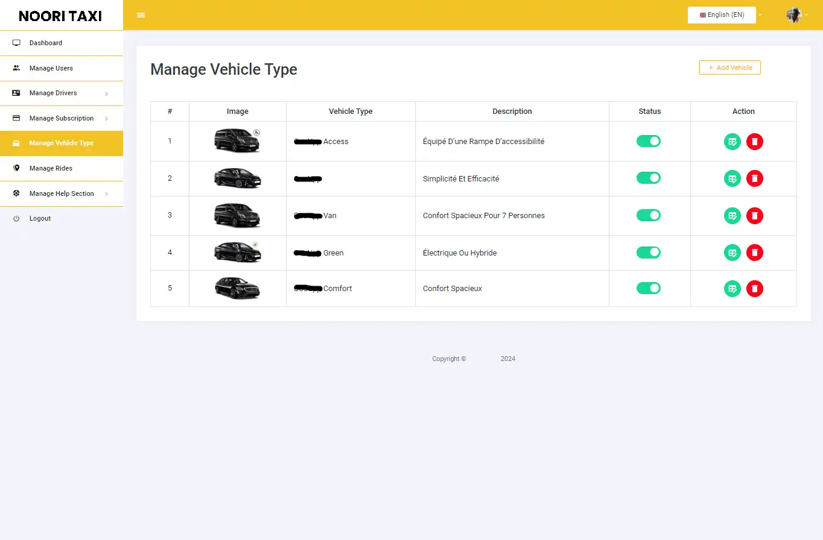Click the delete icon in row 2
The width and height of the screenshot is (823, 540).
pyautogui.click(x=755, y=178)
